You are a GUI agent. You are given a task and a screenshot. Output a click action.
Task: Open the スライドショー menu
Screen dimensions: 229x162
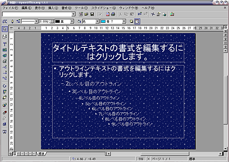point(104,8)
